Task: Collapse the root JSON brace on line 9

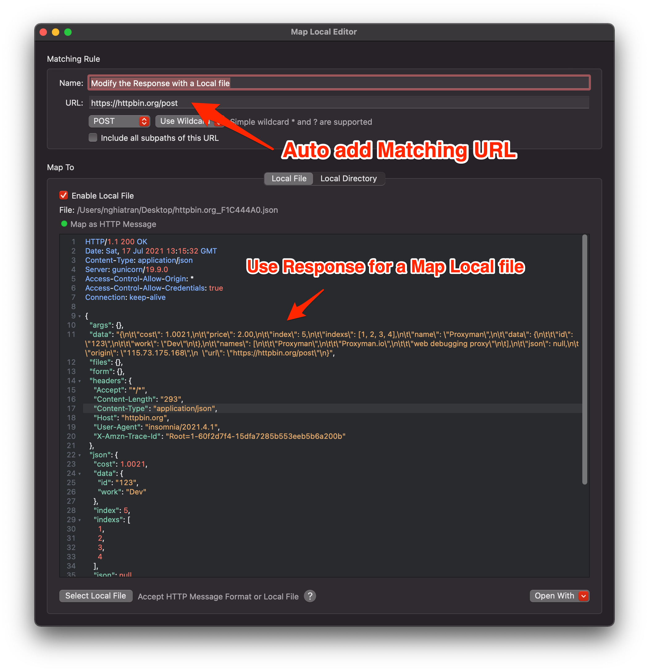Action: pos(80,316)
